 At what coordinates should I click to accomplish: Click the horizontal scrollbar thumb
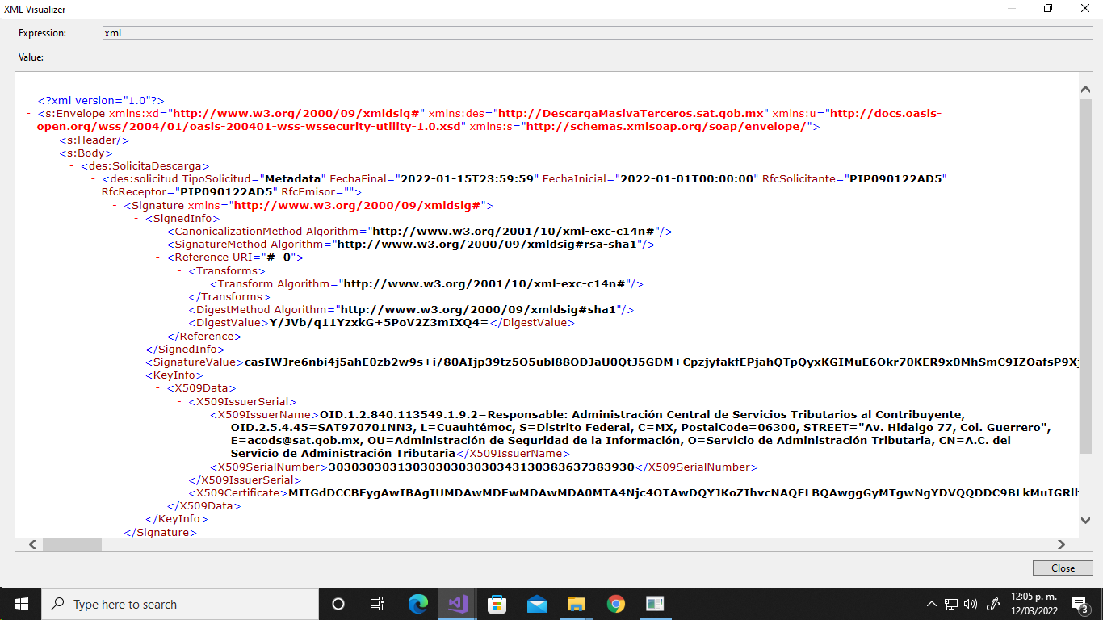click(72, 544)
